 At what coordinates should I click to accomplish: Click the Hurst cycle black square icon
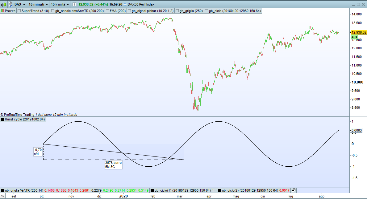click(2, 119)
